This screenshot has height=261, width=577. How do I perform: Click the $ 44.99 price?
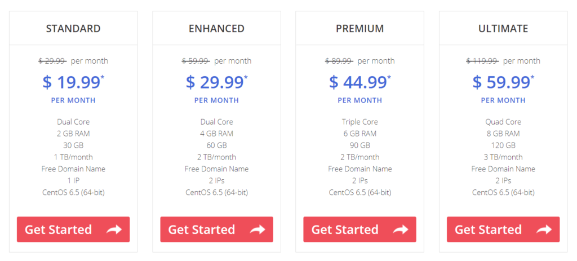[358, 82]
